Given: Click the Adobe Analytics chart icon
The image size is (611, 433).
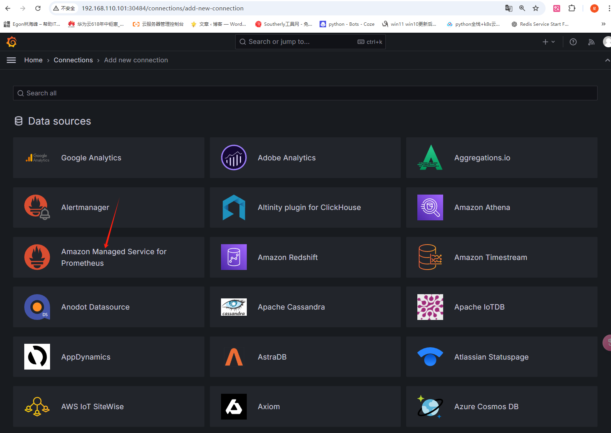Looking at the screenshot, I should point(234,158).
